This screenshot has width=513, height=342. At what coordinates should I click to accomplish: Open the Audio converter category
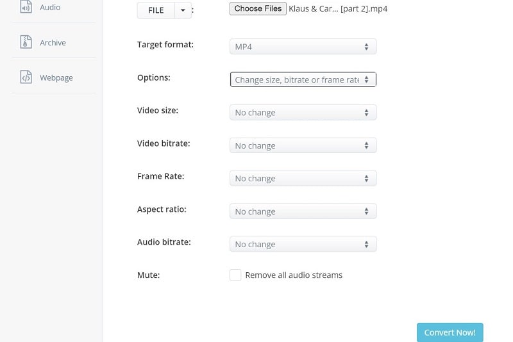click(50, 7)
